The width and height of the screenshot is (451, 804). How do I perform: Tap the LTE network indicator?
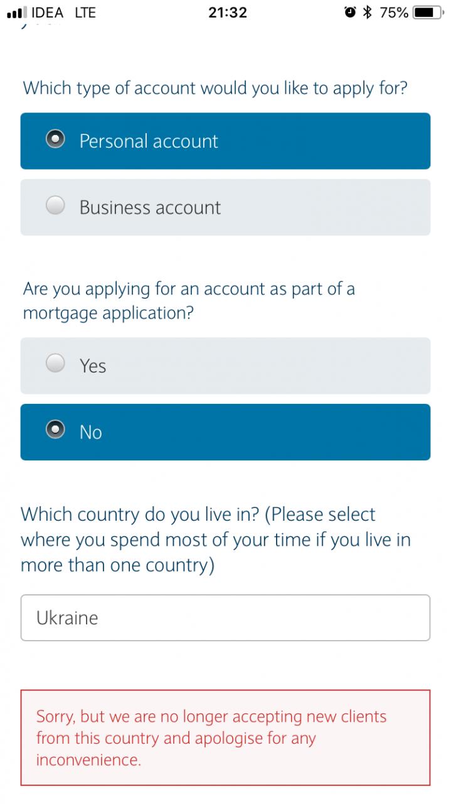coord(85,13)
